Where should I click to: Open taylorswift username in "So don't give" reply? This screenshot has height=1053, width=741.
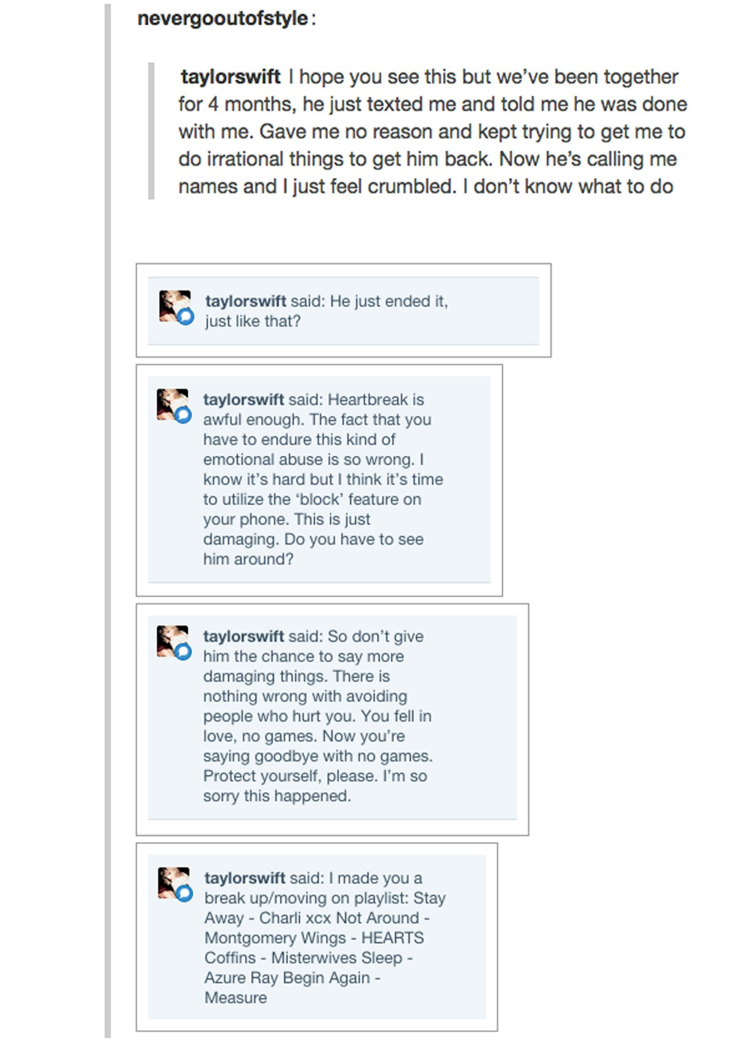tap(243, 636)
